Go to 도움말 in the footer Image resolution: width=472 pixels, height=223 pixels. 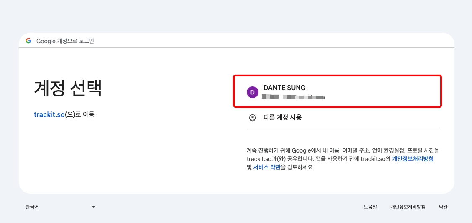coord(370,207)
